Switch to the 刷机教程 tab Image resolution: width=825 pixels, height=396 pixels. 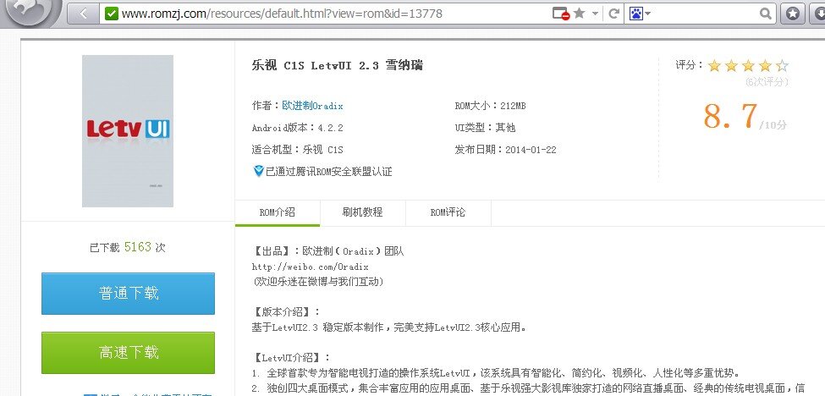[x=362, y=212]
